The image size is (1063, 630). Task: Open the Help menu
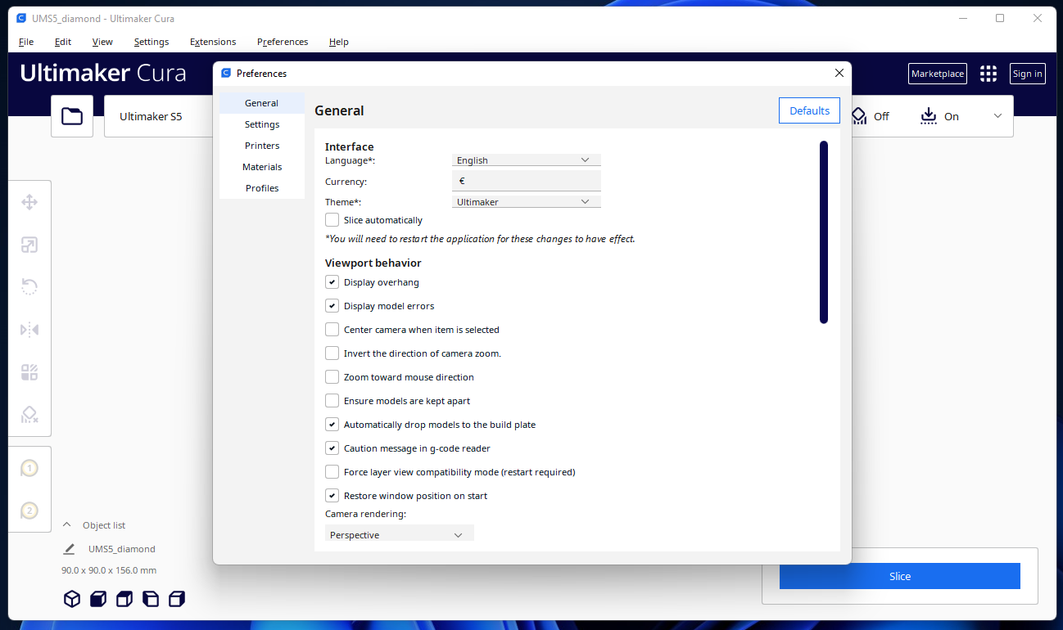point(339,42)
